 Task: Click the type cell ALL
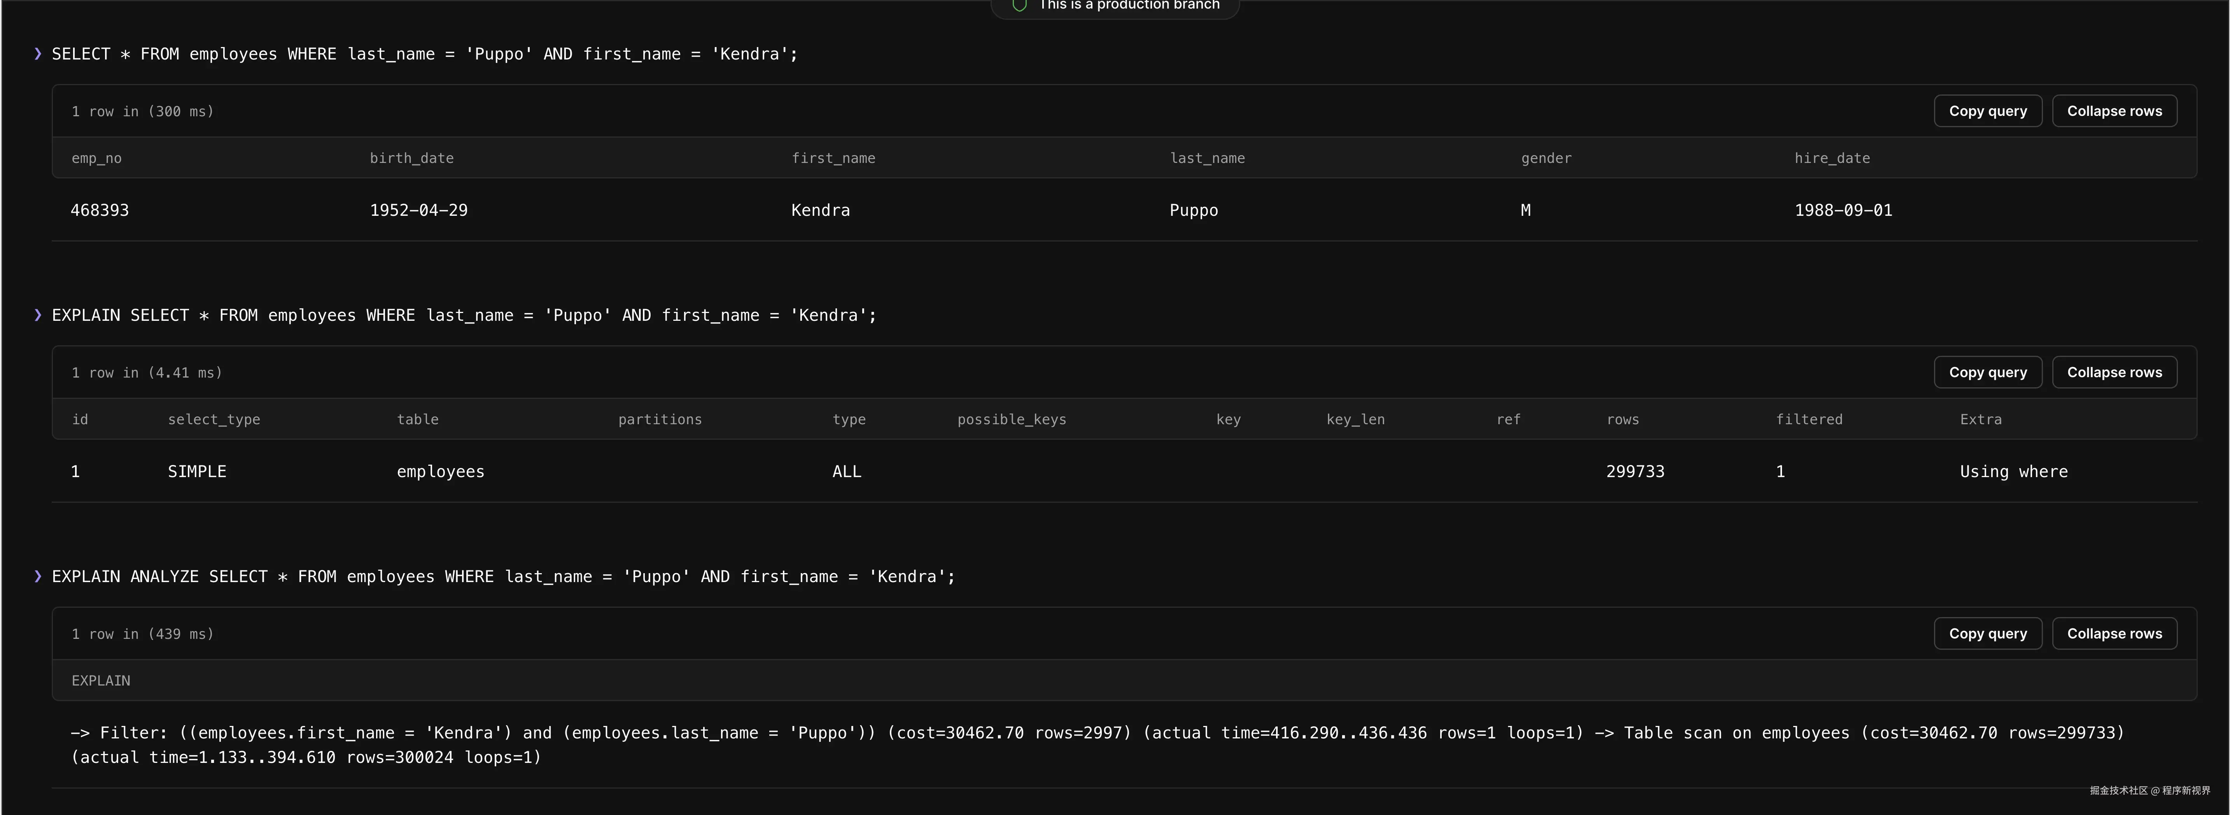tap(847, 472)
